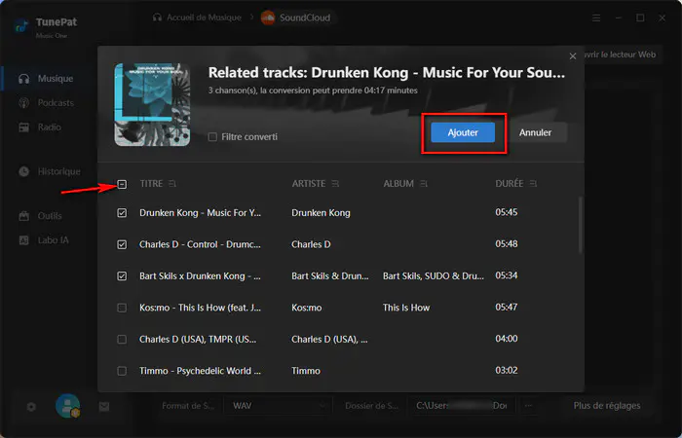Click the Annuler button

[x=535, y=132]
